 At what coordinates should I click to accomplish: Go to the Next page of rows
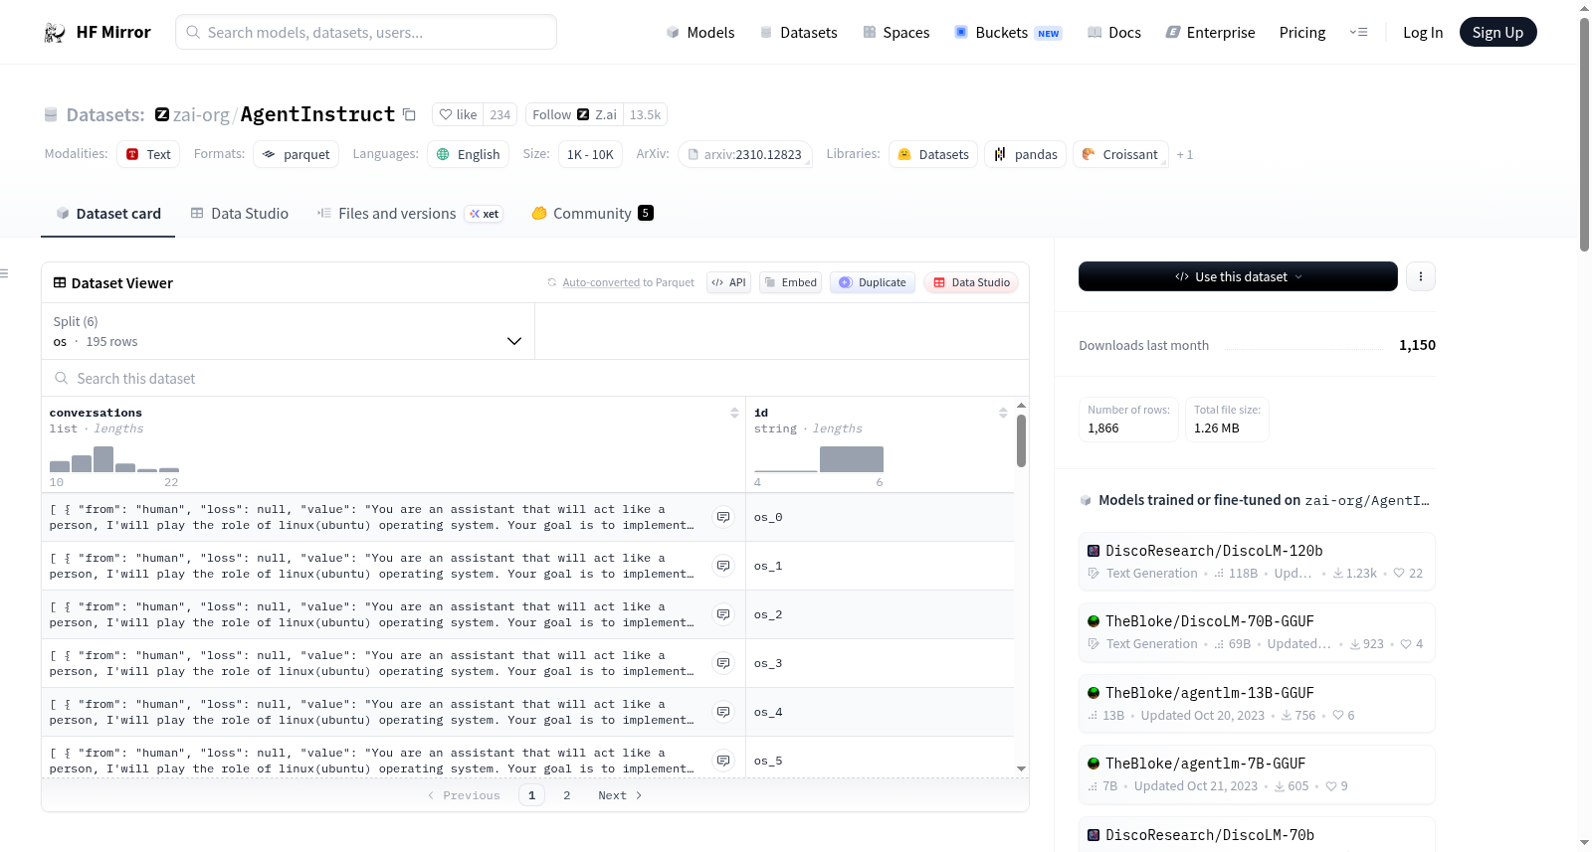pos(620,795)
